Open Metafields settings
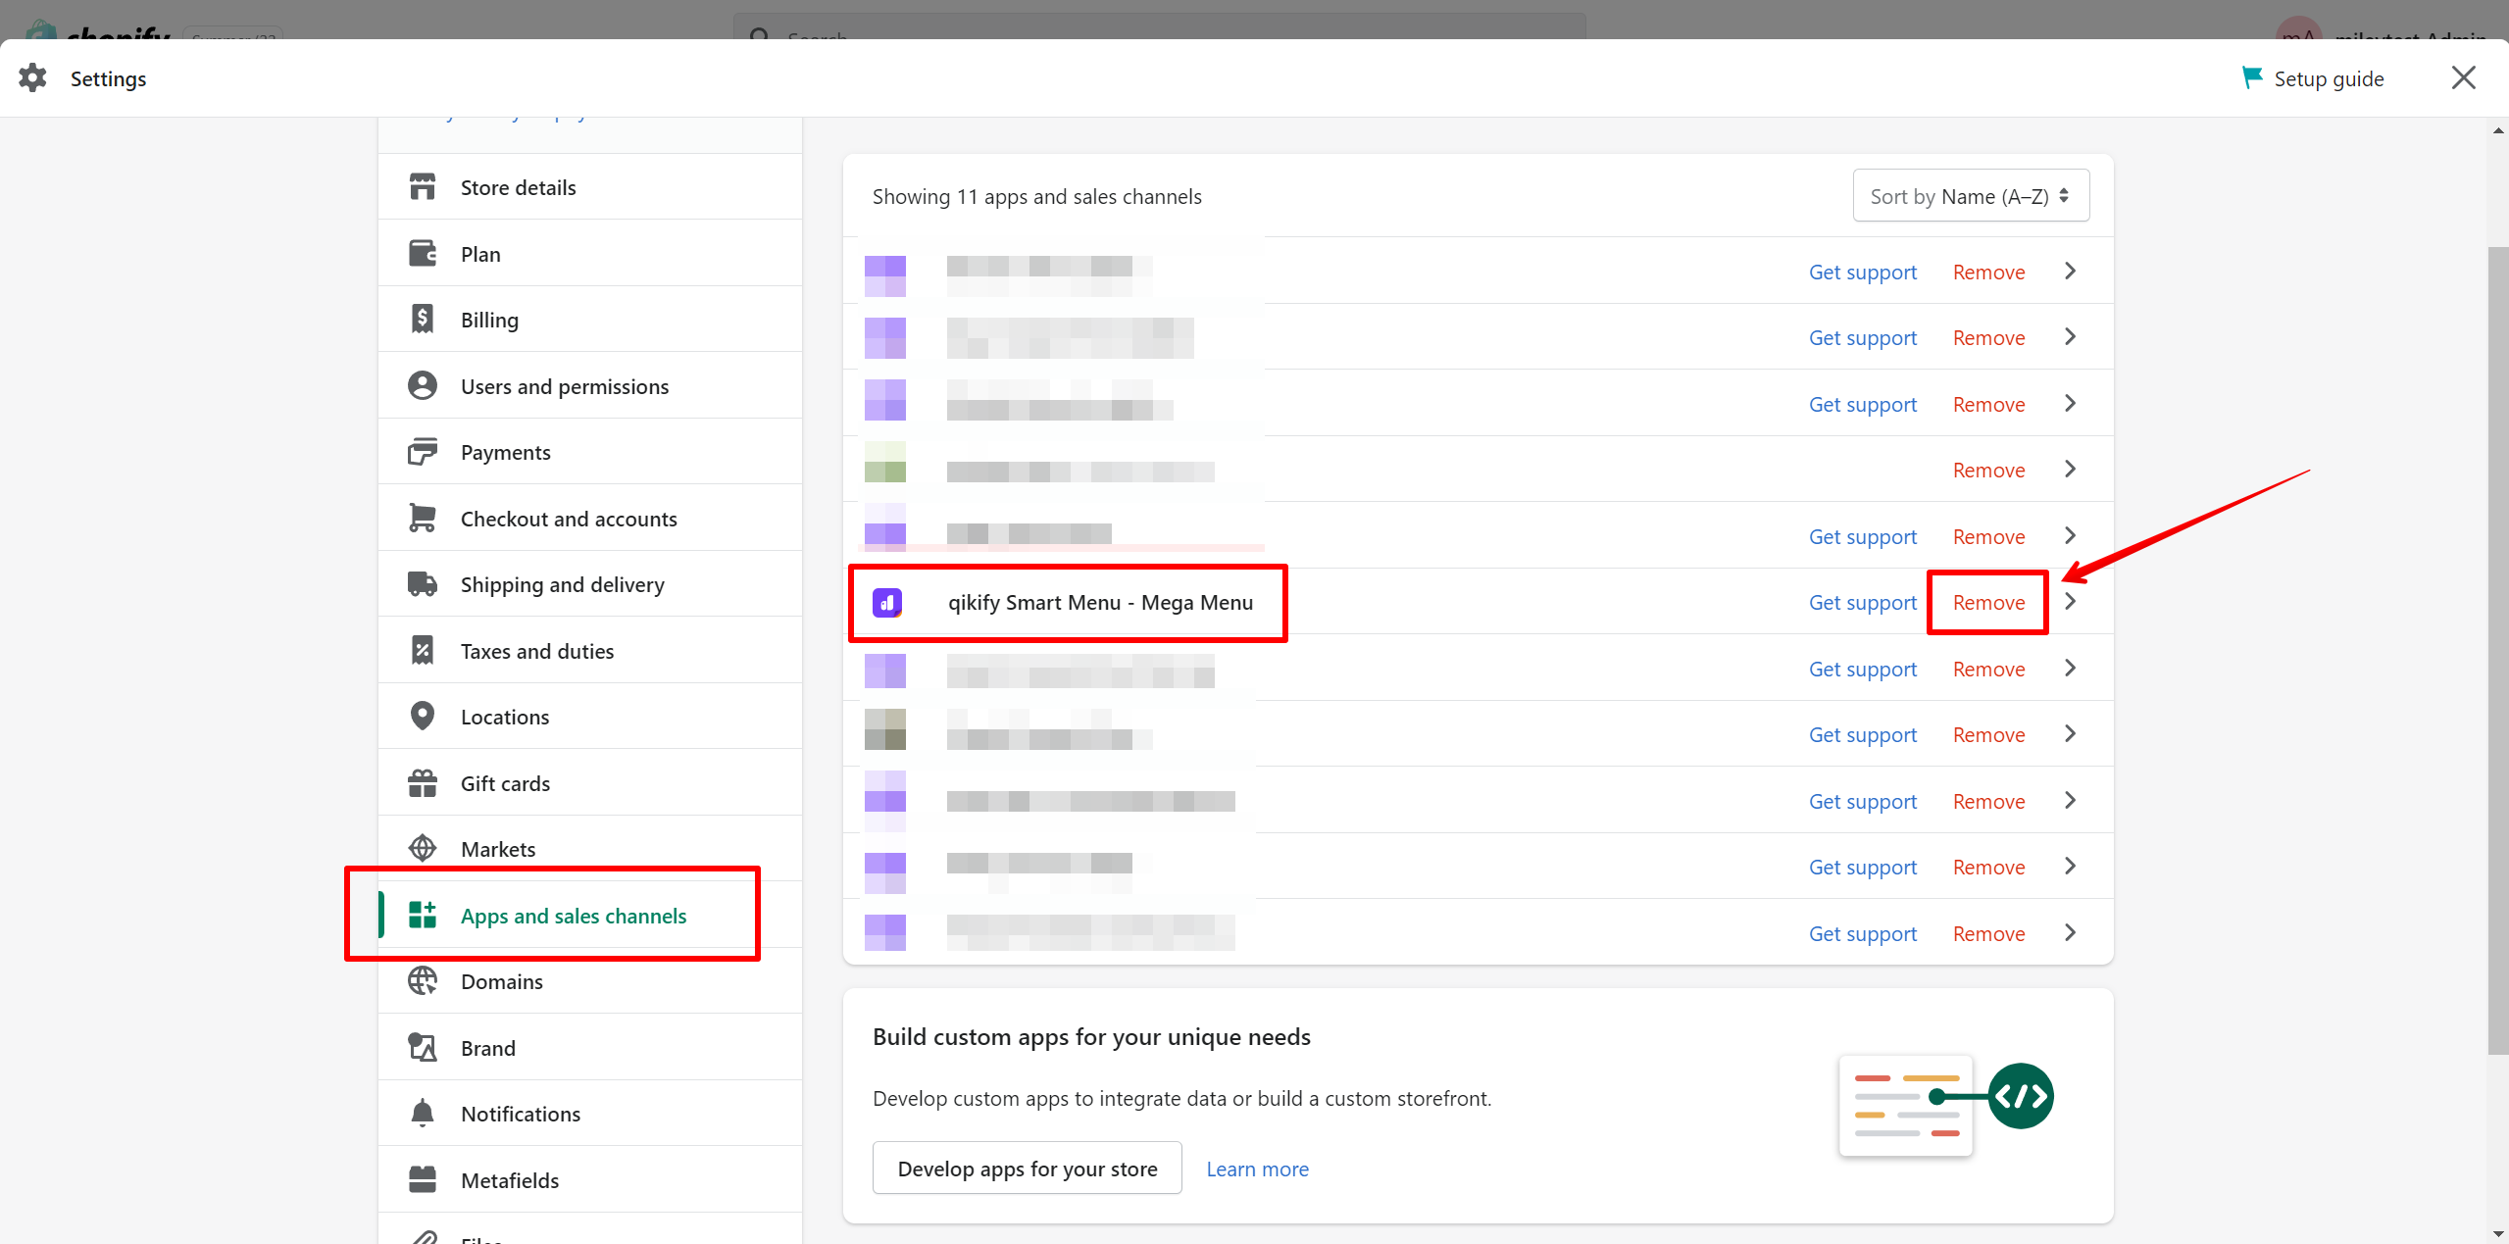This screenshot has width=2509, height=1244. pyautogui.click(x=590, y=1180)
